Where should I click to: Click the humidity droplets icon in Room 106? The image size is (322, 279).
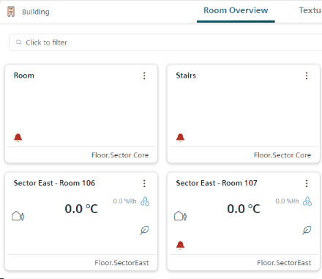[145, 201]
